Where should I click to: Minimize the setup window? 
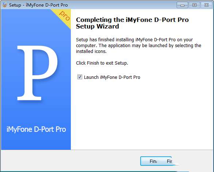[182, 5]
